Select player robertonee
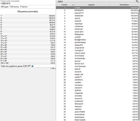 point(79,26)
